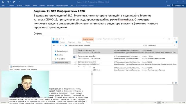Switch to the Ссылки ribbon tab in Word
This screenshot has height=104, width=186.
coord(42,5)
